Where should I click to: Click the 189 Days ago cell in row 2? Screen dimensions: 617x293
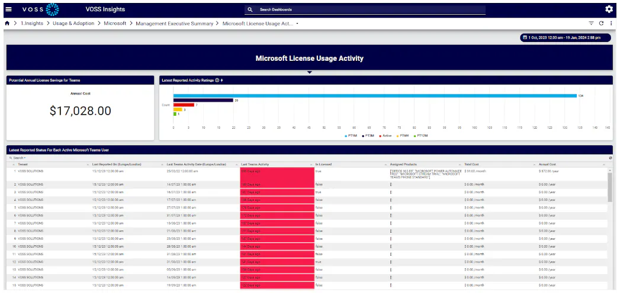(278, 184)
